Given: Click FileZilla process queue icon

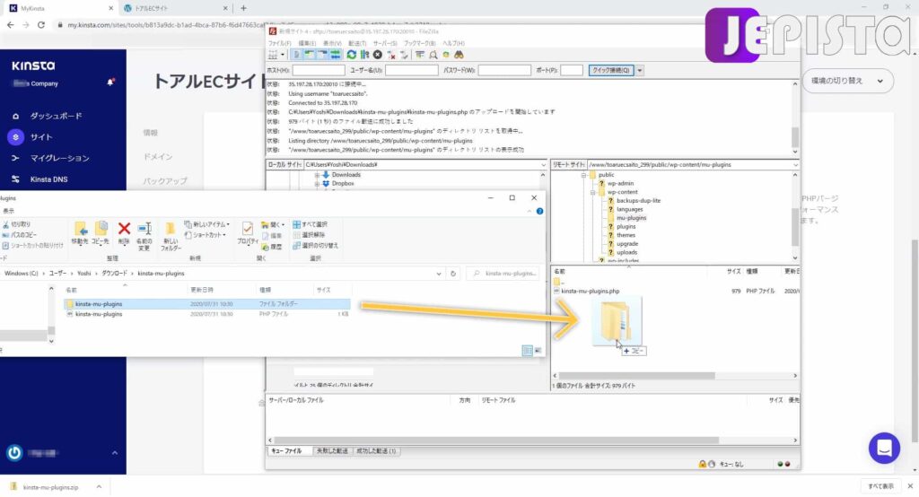Looking at the screenshot, I should coord(364,55).
